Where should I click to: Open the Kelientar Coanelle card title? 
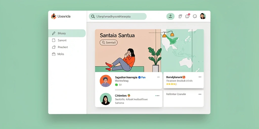point(176,94)
